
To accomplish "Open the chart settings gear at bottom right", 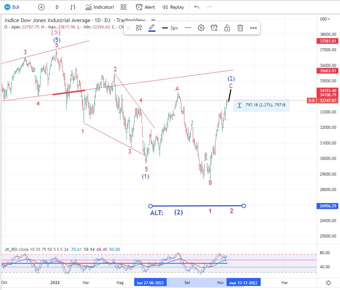I will [x=329, y=283].
